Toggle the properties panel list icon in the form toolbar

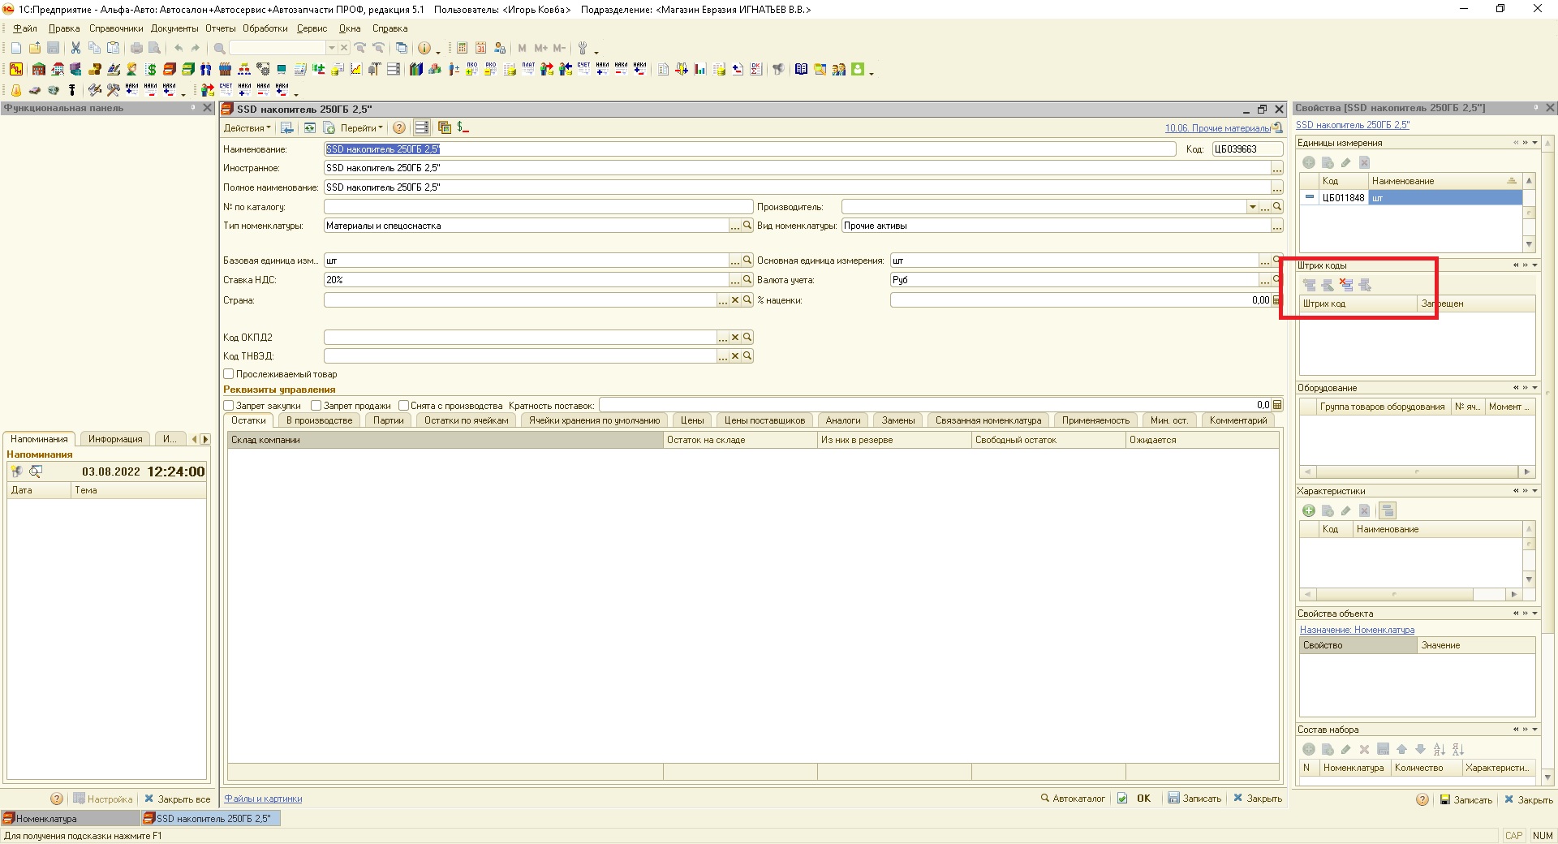[x=421, y=127]
